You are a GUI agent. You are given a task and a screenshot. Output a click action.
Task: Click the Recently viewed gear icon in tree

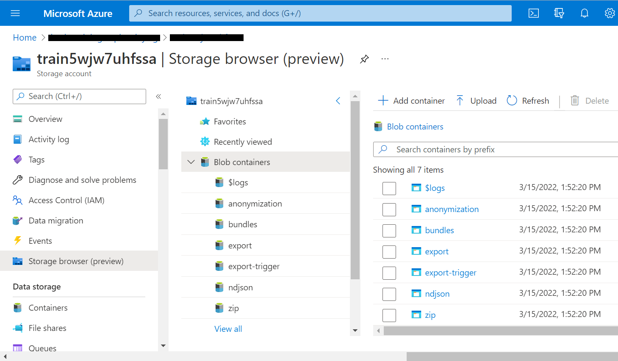coord(205,142)
